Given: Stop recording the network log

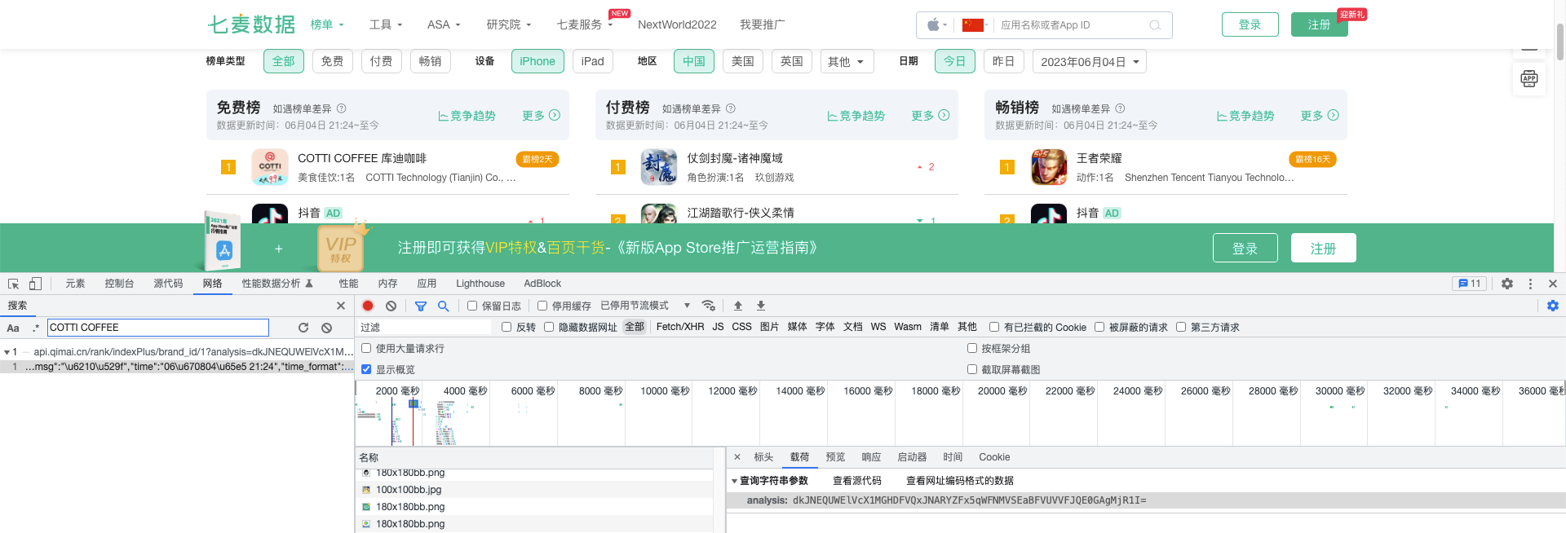Looking at the screenshot, I should click(368, 306).
